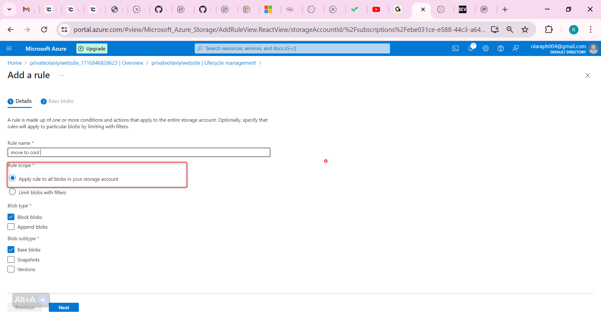Open a new browser tab
The height and width of the screenshot is (319, 601).
coord(505,9)
